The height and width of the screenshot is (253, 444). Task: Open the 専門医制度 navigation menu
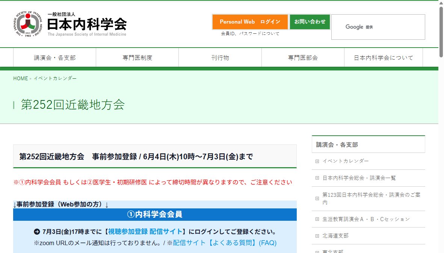tap(137, 58)
